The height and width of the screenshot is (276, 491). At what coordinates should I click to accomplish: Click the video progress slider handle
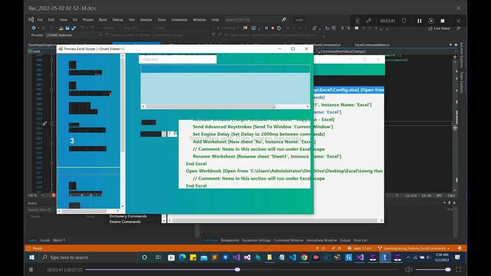pos(237,270)
